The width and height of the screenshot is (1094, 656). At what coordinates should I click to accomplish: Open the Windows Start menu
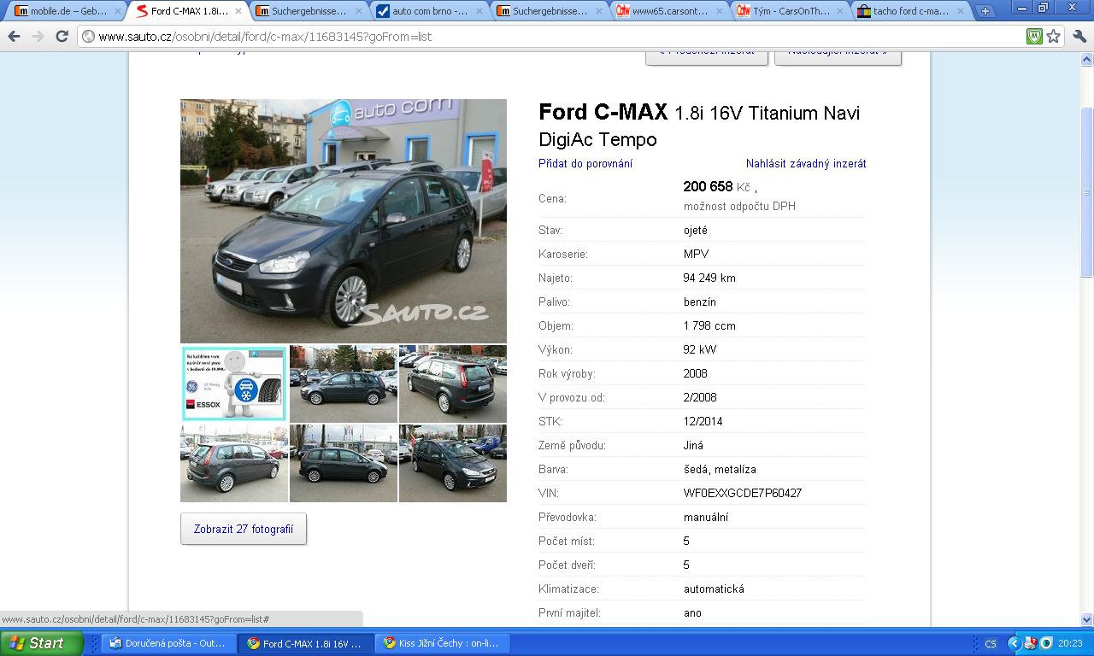[41, 643]
